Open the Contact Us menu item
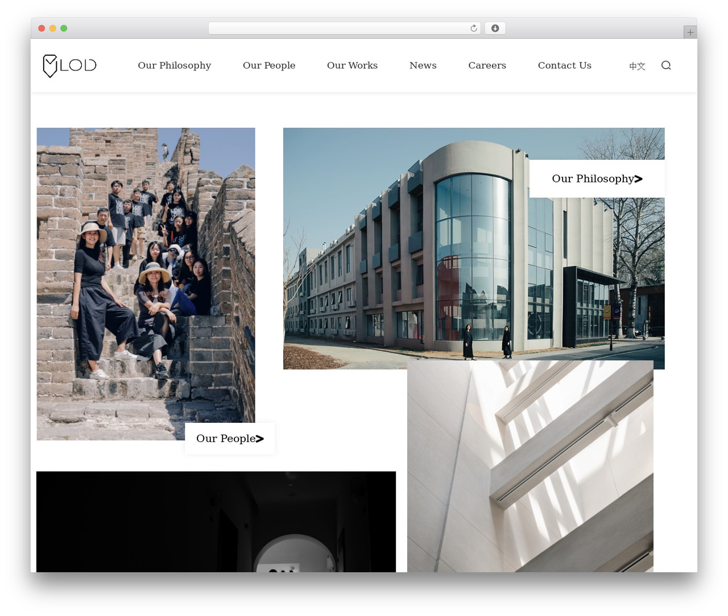Viewport: 728px width, 616px height. (x=565, y=65)
